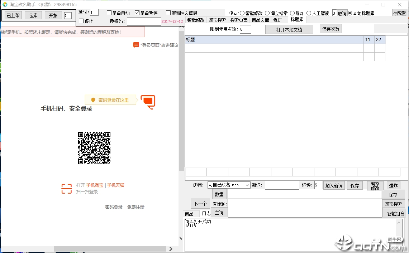Image resolution: width=409 pixels, height=253 pixels.
Task: Click the 智能修改 button beside 词频 row
Action: point(375,186)
